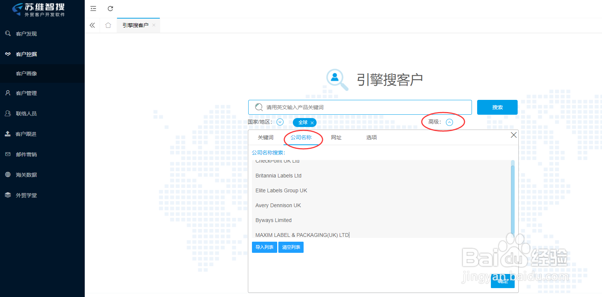Switch to the 关键词 tab
Image resolution: width=602 pixels, height=297 pixels.
coord(266,137)
